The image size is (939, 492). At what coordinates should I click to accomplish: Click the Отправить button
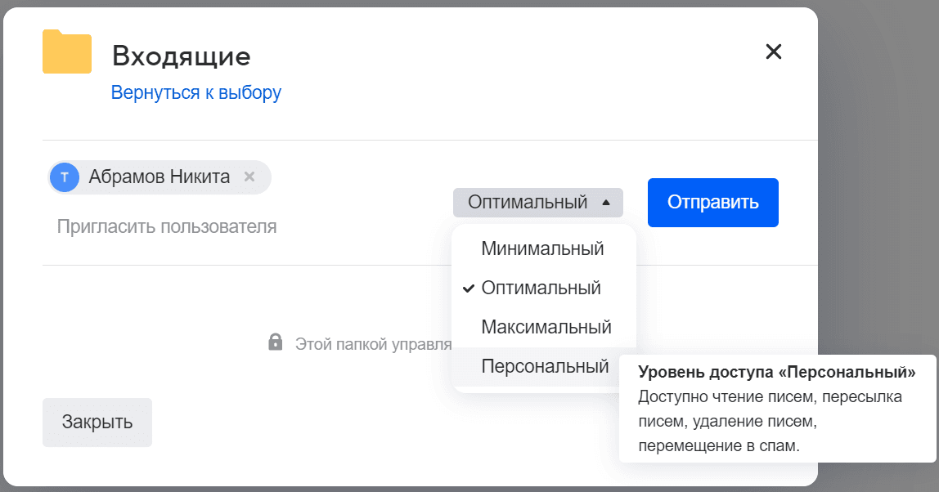(712, 203)
